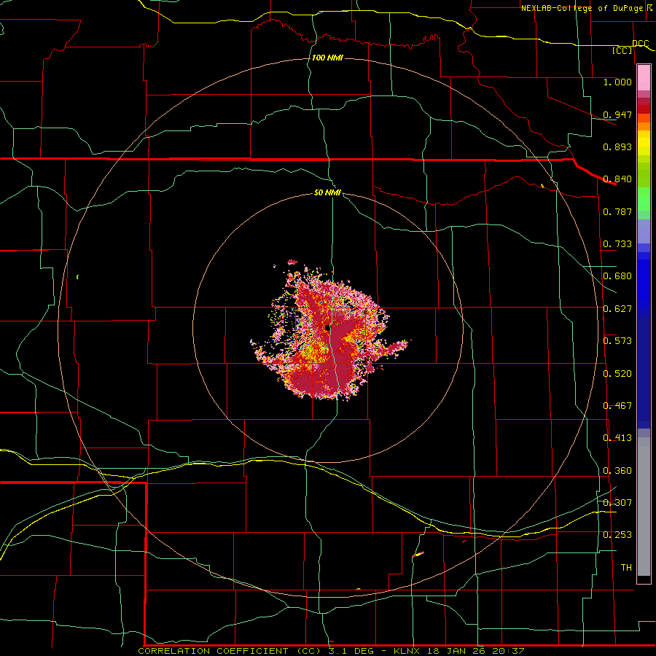Click the 0.627 legend value
This screenshot has width=656, height=656.
617,309
